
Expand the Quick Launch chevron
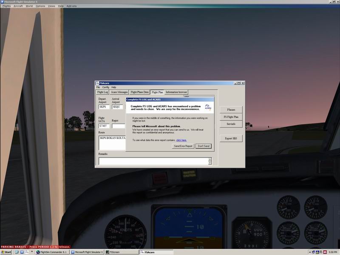pyautogui.click(x=32, y=252)
